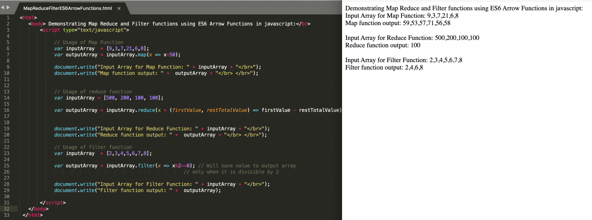
Task: Click the restTotalValue parameter in parentheses
Action: [227, 110]
